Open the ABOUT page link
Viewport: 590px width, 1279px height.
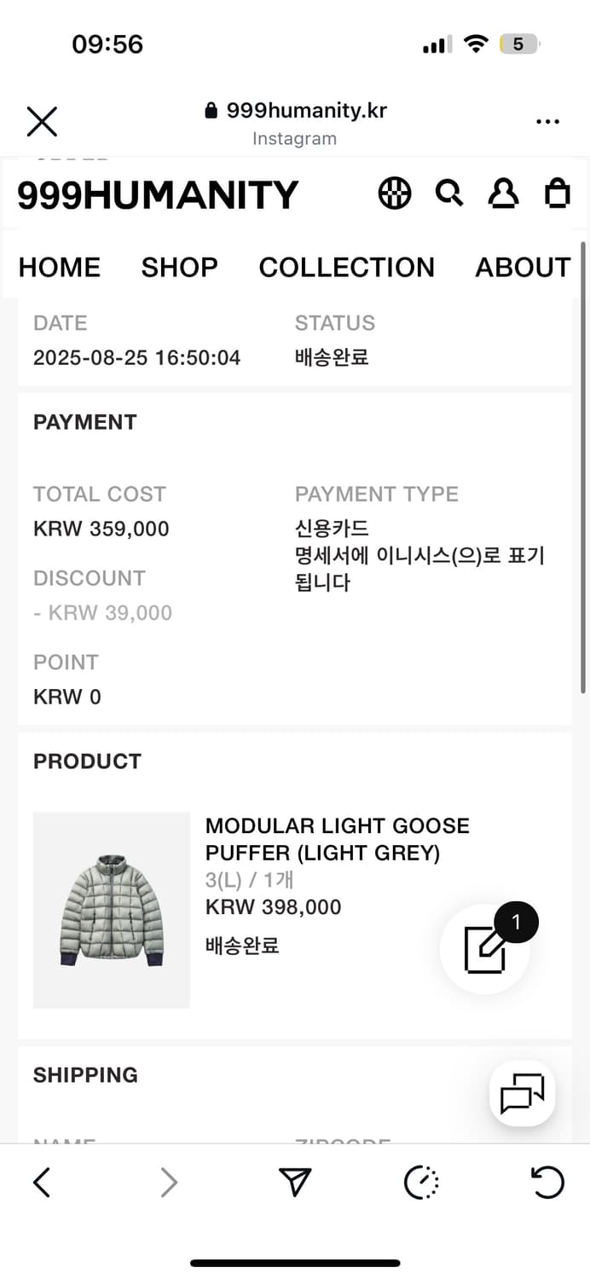(x=523, y=267)
